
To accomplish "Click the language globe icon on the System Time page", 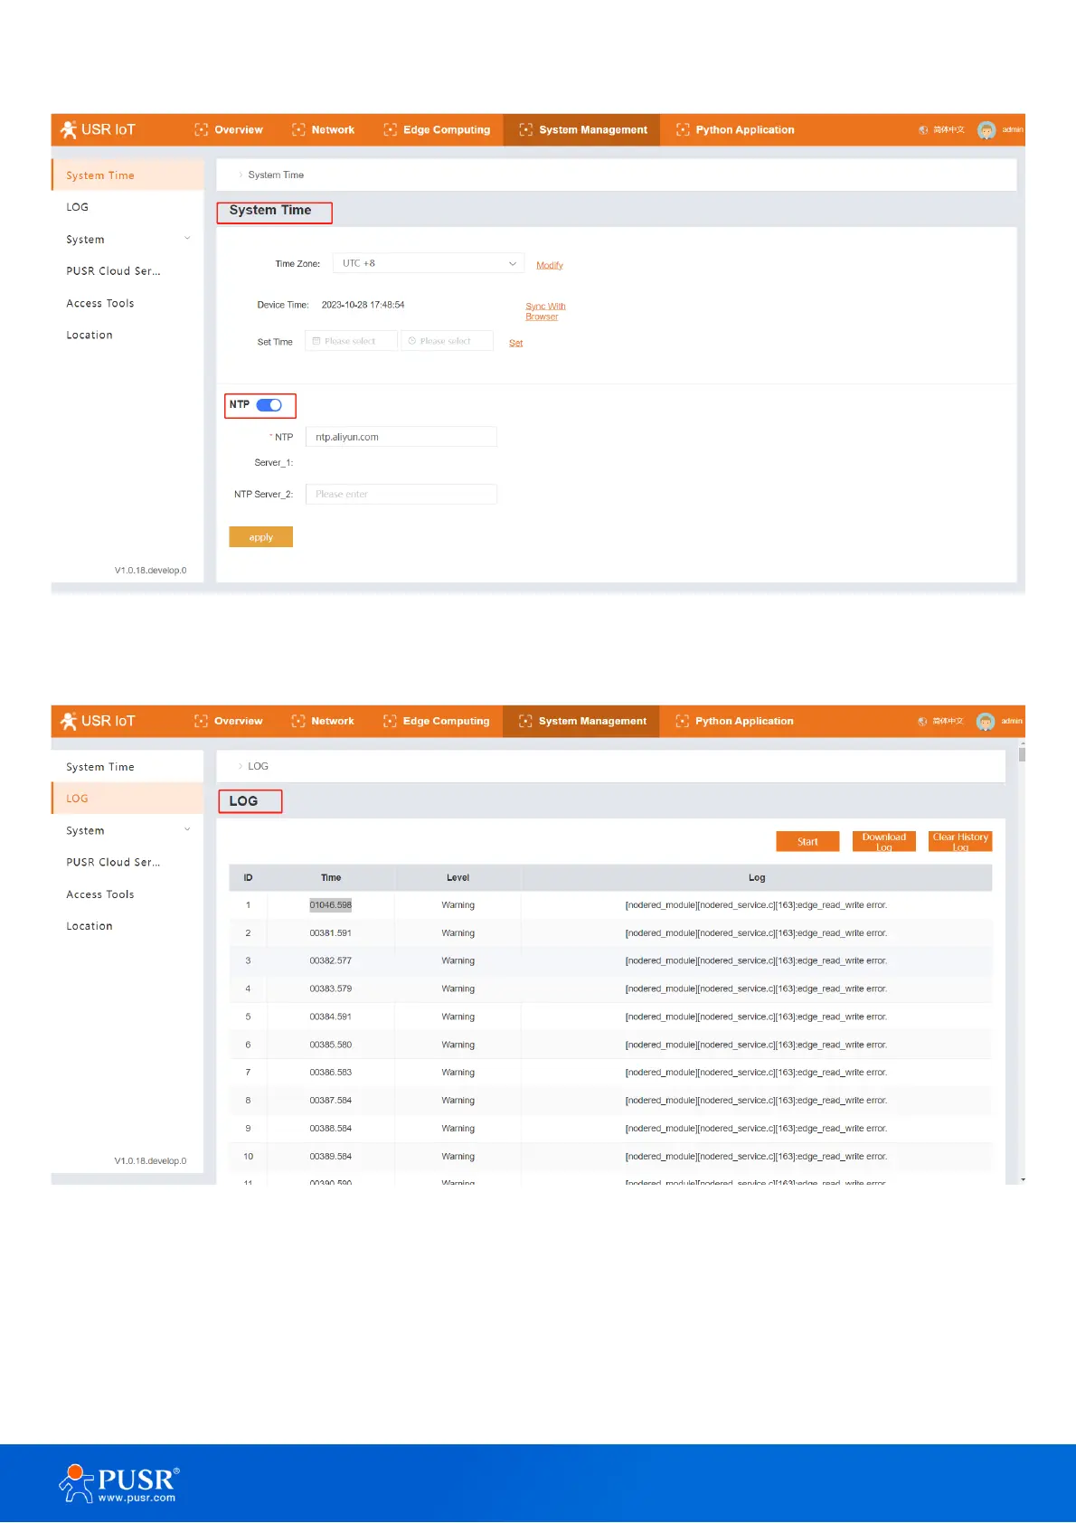I will [923, 130].
